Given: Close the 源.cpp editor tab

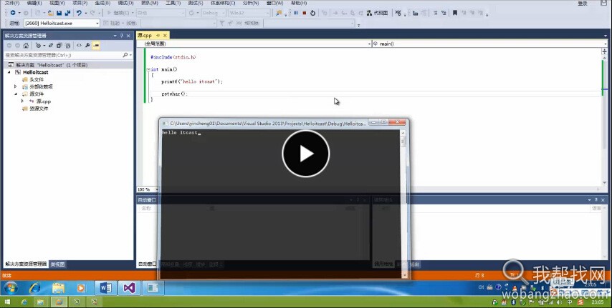Looking at the screenshot, I should [165, 35].
